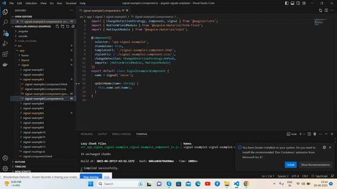The height and width of the screenshot is (189, 337).
Task: Open customize layout button
Action: [304, 3]
